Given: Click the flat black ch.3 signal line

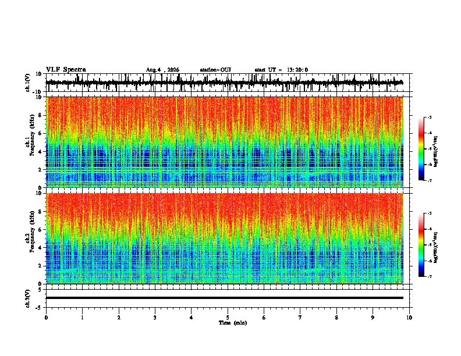Looking at the screenshot, I should click(x=225, y=298).
